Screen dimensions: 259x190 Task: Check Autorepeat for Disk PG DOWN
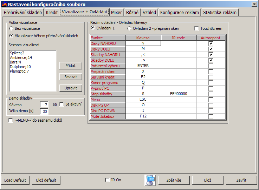coord(211,111)
